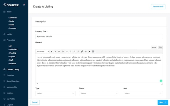Insert a numbered list
This screenshot has width=170, height=106.
coord(63,51)
